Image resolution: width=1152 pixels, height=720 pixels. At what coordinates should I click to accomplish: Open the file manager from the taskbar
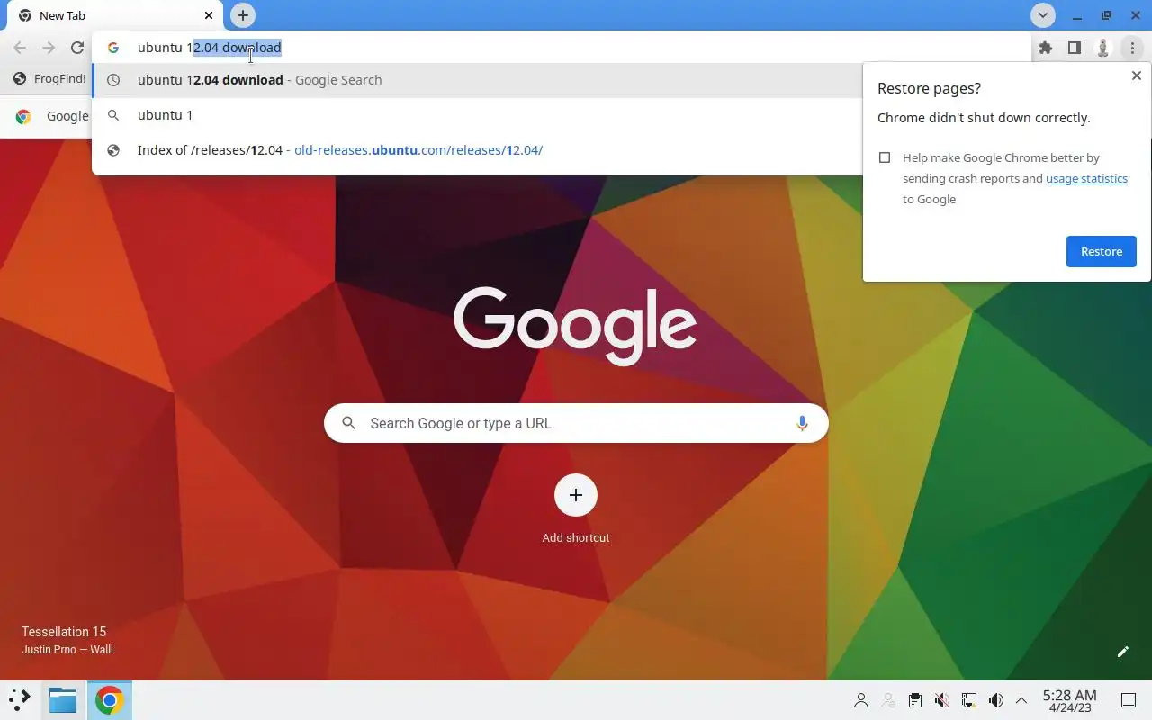coord(63,700)
